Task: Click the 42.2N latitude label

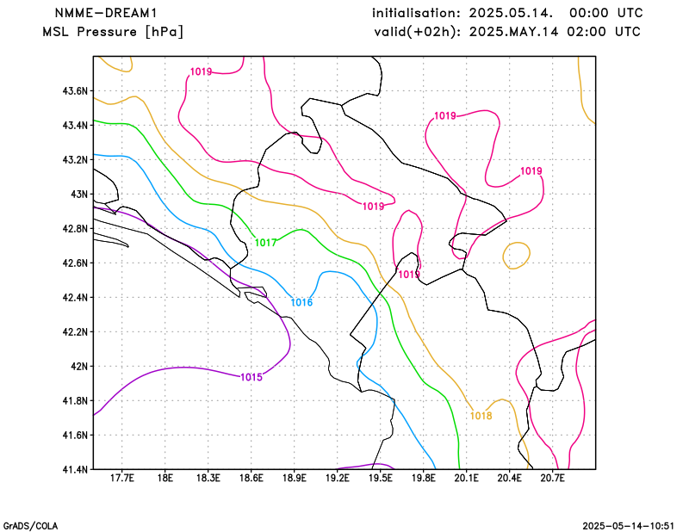Action: tap(75, 332)
